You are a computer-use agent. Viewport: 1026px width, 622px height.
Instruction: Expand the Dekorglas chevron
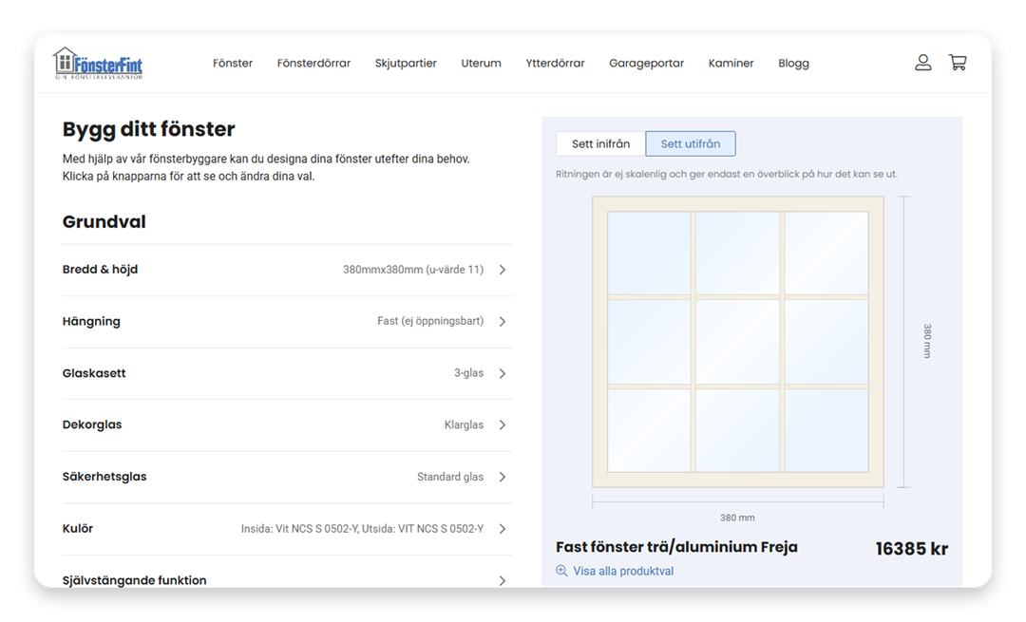click(x=502, y=424)
